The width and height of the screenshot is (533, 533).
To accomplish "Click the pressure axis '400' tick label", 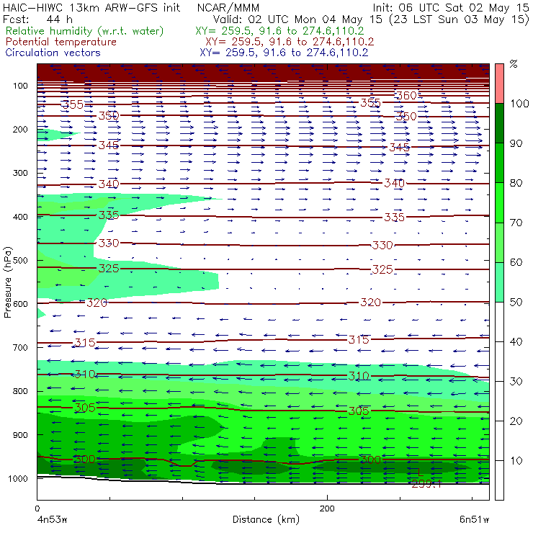I will point(20,217).
